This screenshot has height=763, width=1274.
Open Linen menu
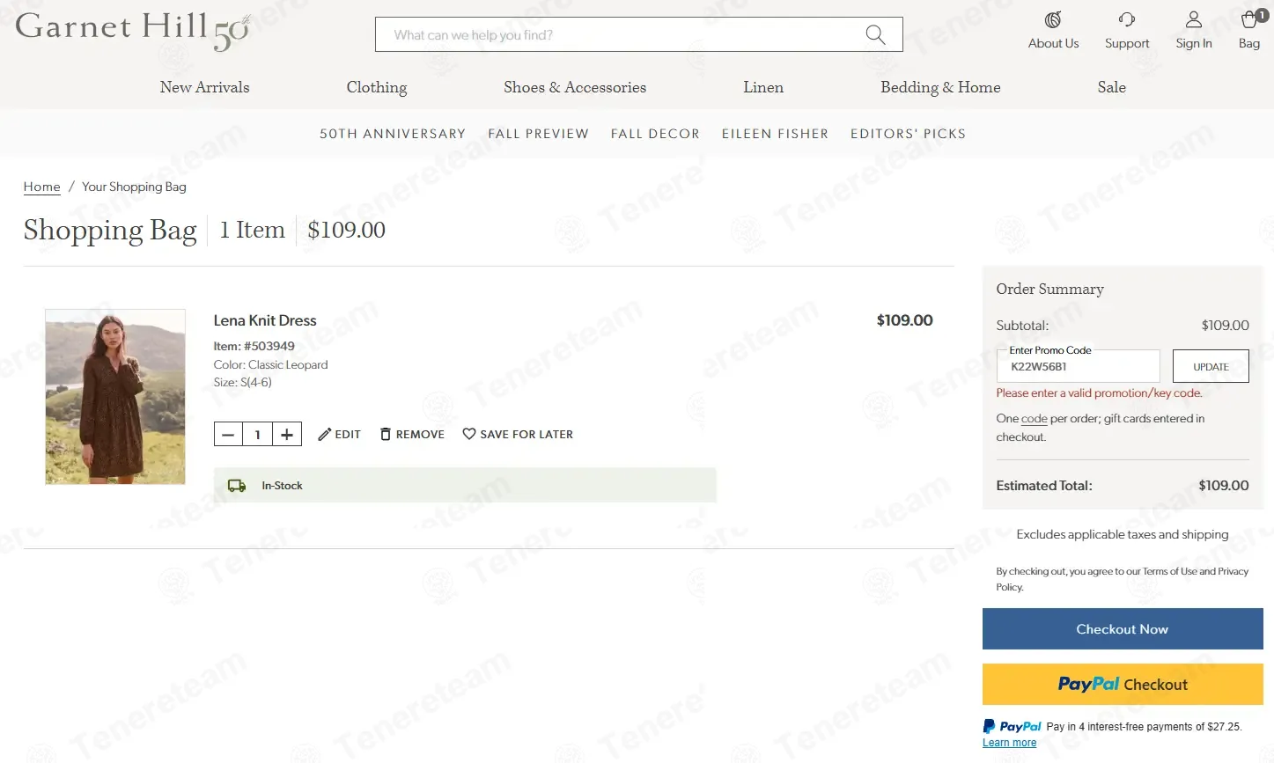point(763,87)
